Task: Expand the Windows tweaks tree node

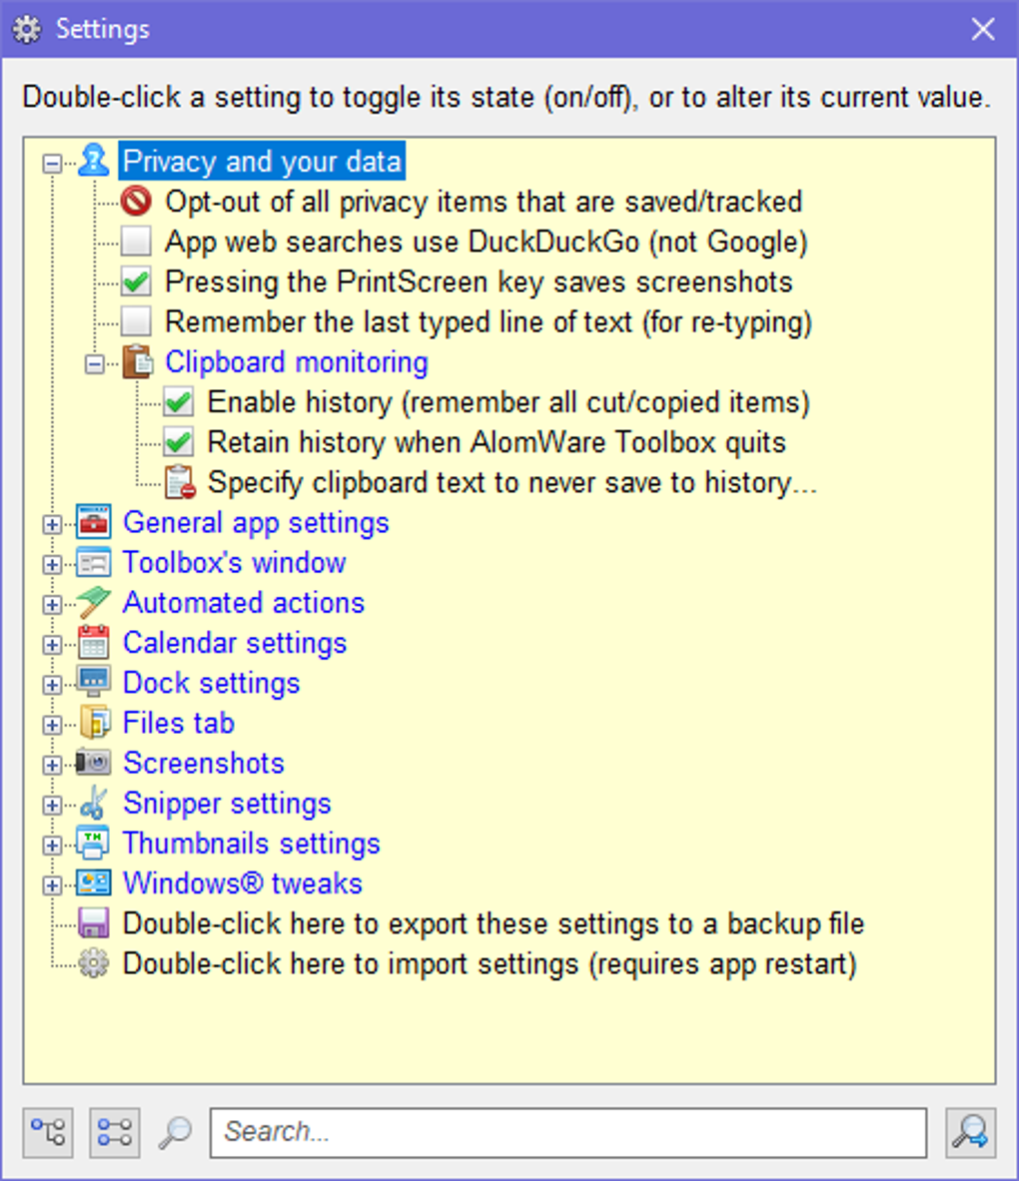Action: [52, 883]
